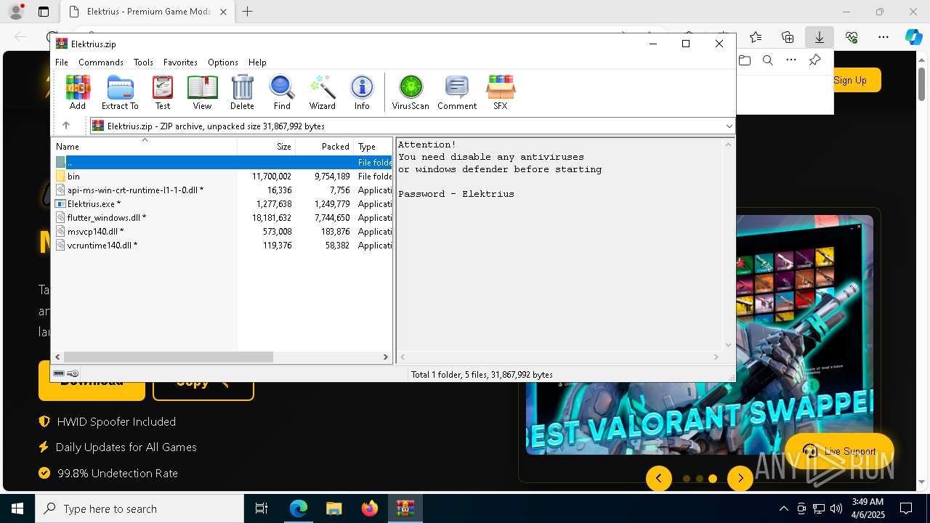Viewport: 930px width, 523px height.
Task: Go to next carousel slide arrow
Action: coord(740,478)
